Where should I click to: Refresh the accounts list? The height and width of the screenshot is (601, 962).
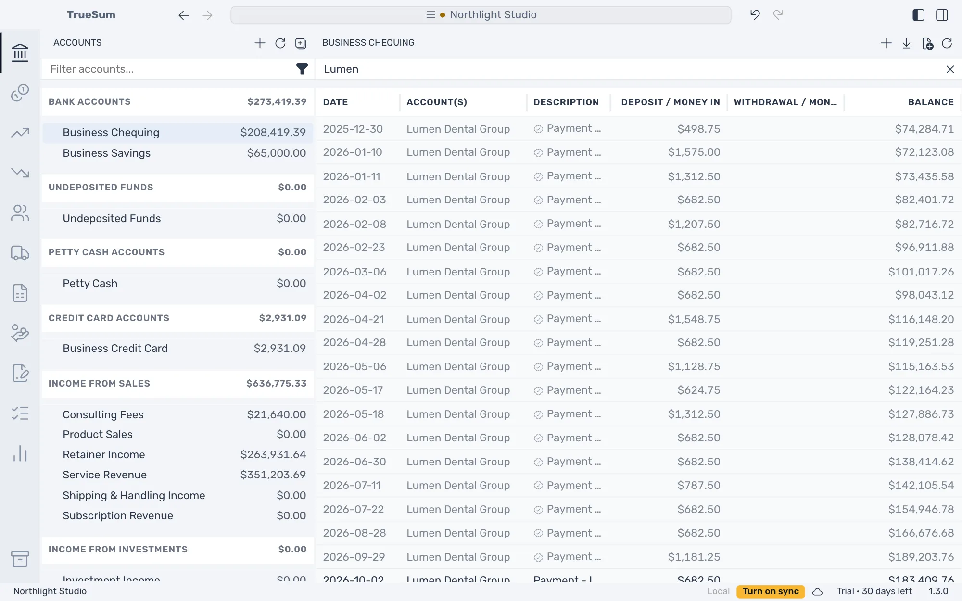(x=280, y=43)
